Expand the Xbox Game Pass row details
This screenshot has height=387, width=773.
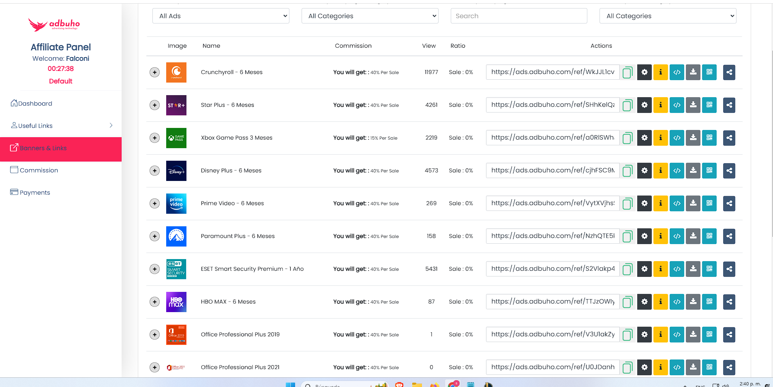click(154, 138)
